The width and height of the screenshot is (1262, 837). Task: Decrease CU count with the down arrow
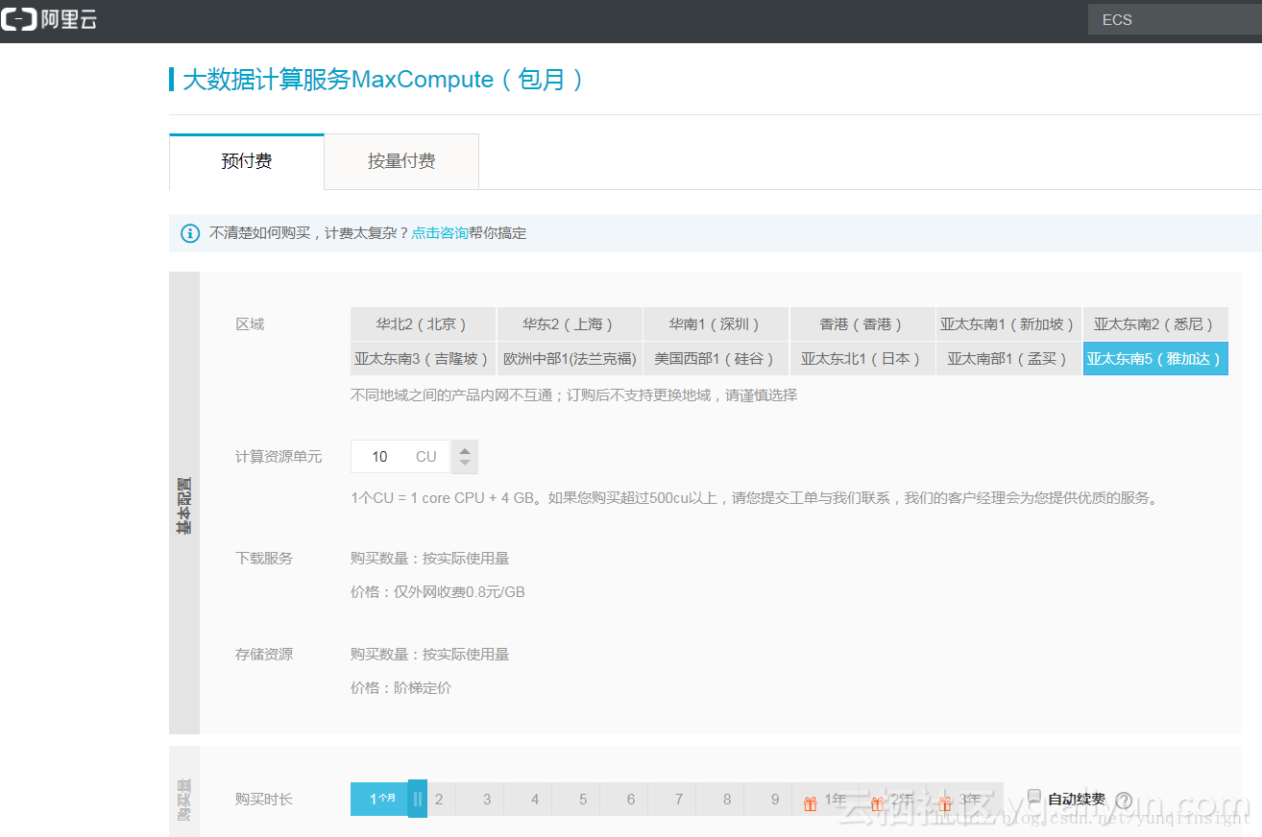pyautogui.click(x=465, y=465)
